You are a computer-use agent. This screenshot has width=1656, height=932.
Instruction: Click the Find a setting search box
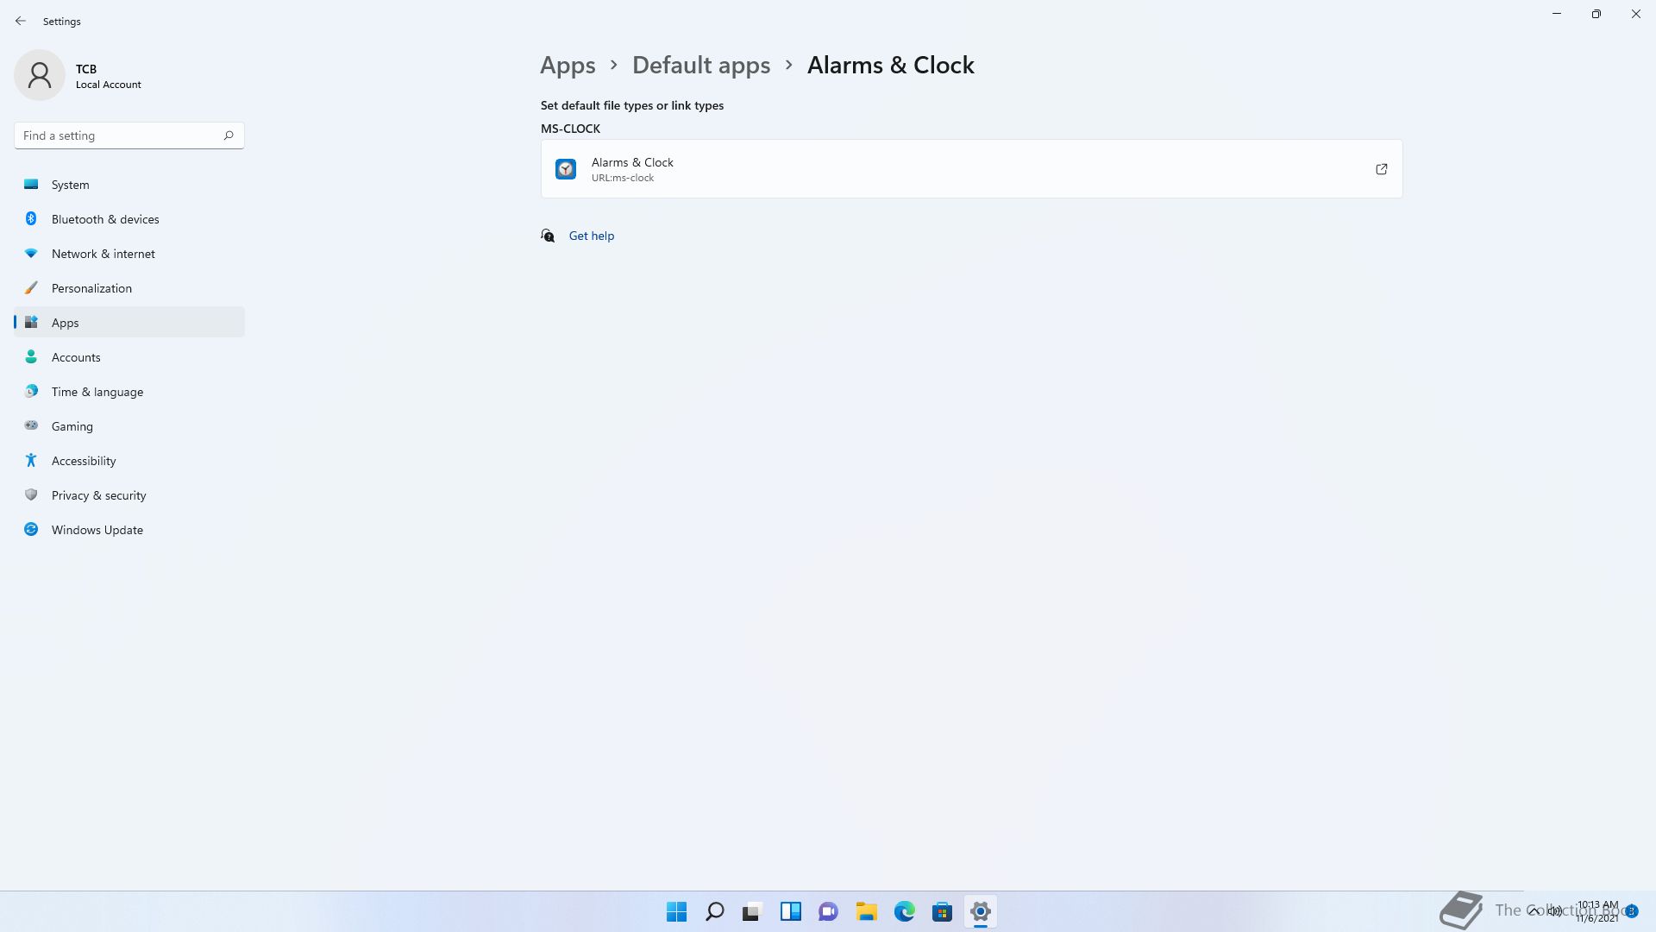point(129,135)
